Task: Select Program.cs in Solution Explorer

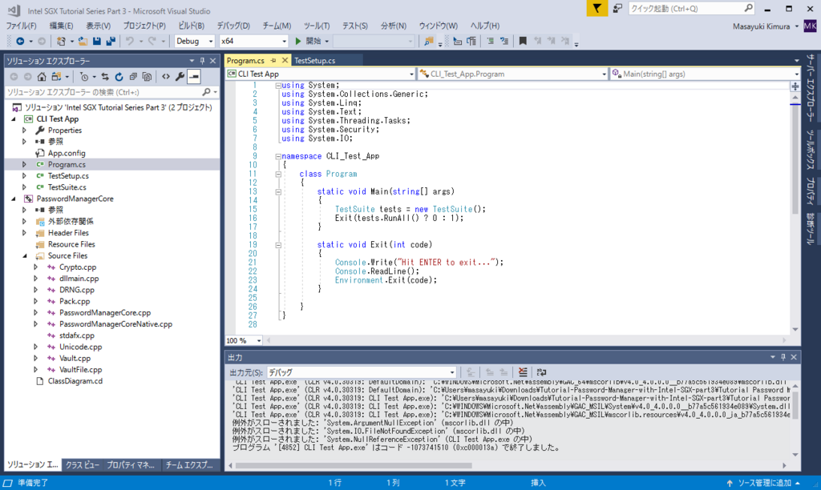Action: click(67, 164)
